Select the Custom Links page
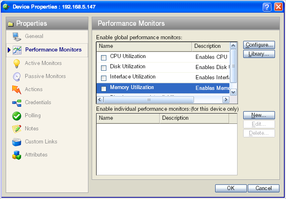The image size is (286, 199). coord(41,141)
